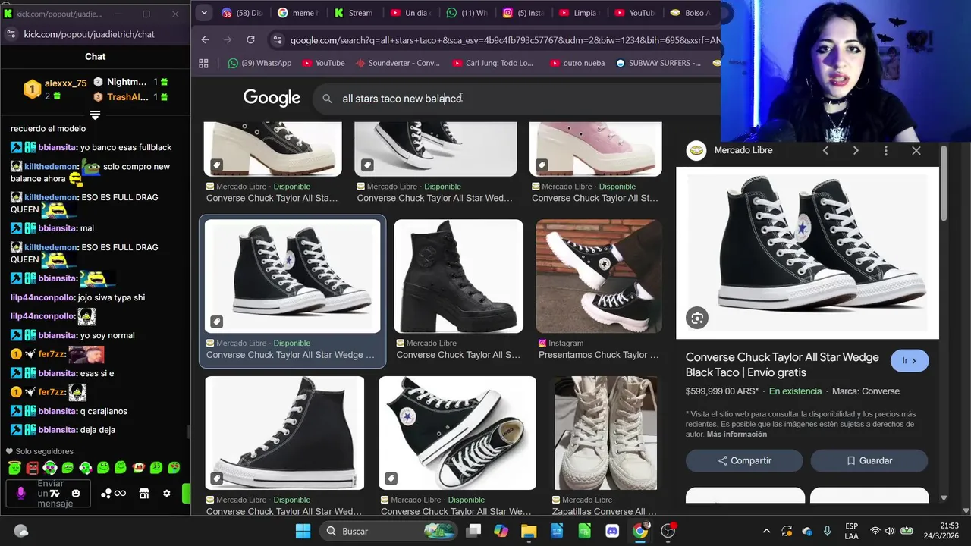This screenshot has height=546, width=971.
Task: Open the tab search dropdown in Chrome
Action: pyautogui.click(x=203, y=13)
